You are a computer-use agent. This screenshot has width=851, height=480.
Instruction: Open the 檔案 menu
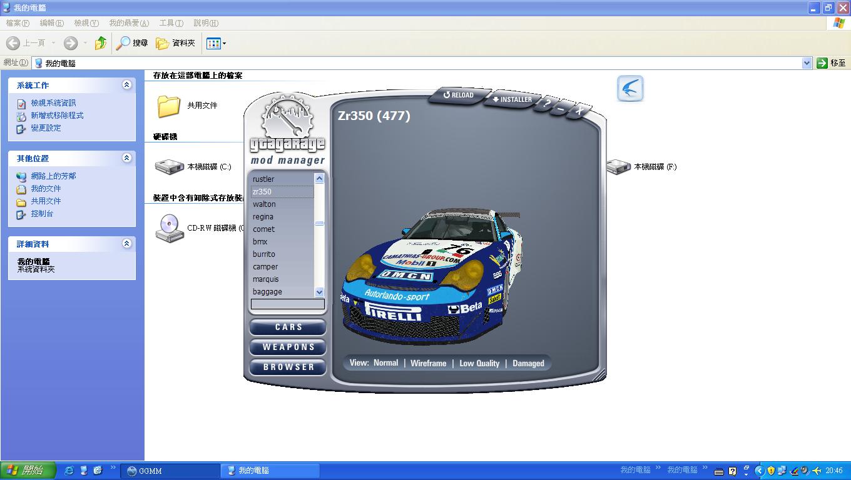[x=18, y=23]
